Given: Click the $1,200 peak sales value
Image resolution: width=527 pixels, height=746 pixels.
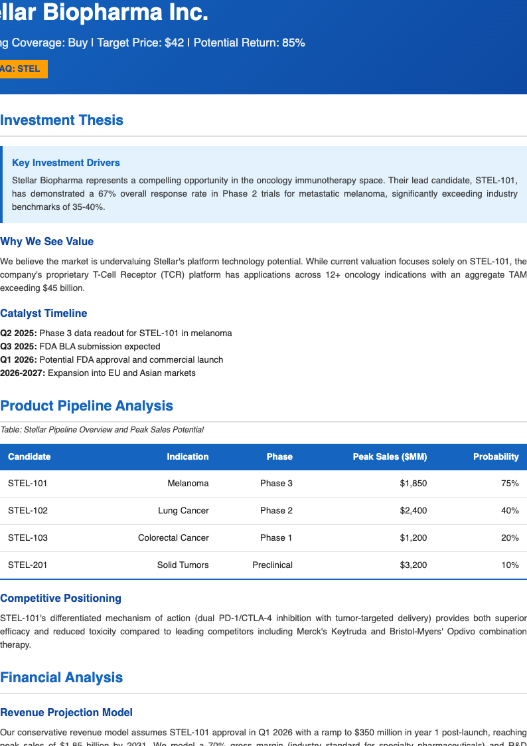Looking at the screenshot, I should pyautogui.click(x=413, y=537).
